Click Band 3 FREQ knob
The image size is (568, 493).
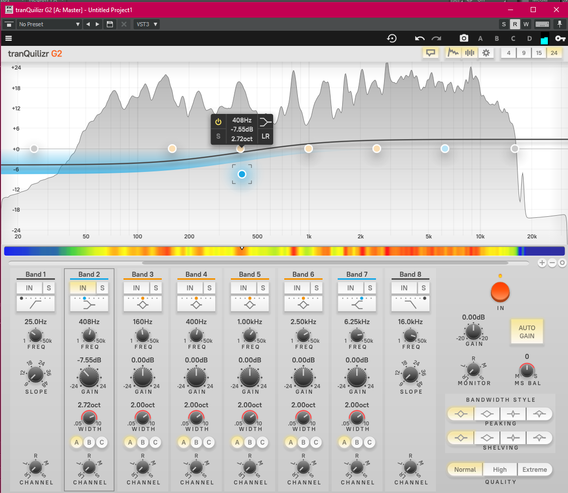(143, 336)
